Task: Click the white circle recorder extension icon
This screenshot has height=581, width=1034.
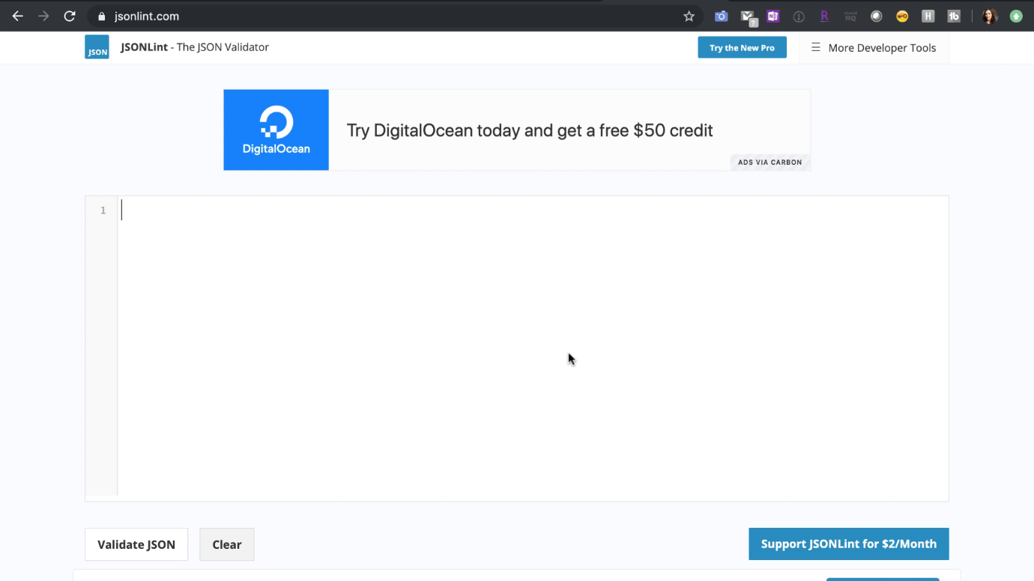Action: click(876, 16)
